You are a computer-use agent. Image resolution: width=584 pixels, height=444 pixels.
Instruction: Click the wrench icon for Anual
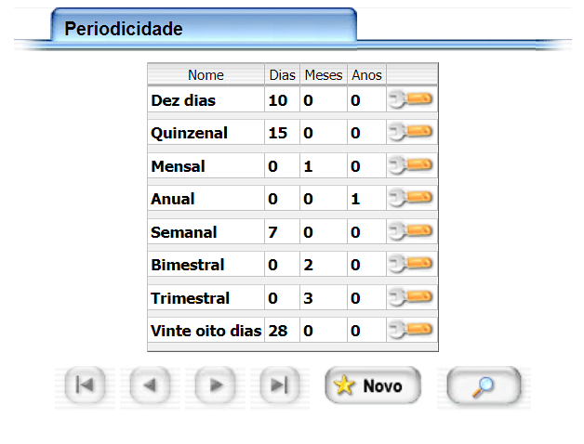pyautogui.click(x=411, y=198)
